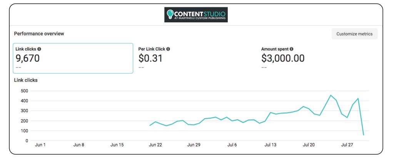Screen dimensions: 394x158
Task: Select the Link clicks metric card
Action: click(x=73, y=58)
